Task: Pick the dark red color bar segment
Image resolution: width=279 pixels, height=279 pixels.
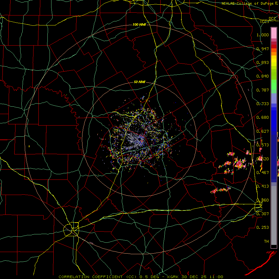Action: [274, 46]
